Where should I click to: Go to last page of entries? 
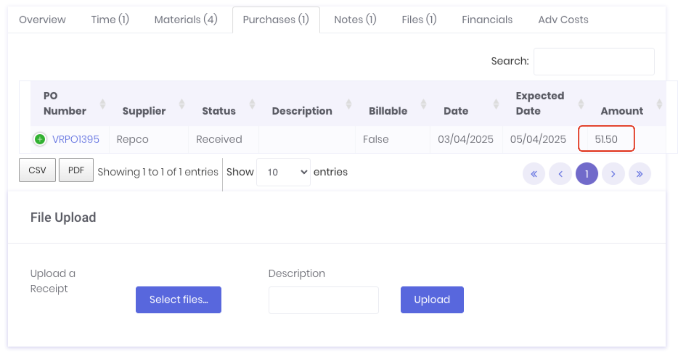[640, 174]
